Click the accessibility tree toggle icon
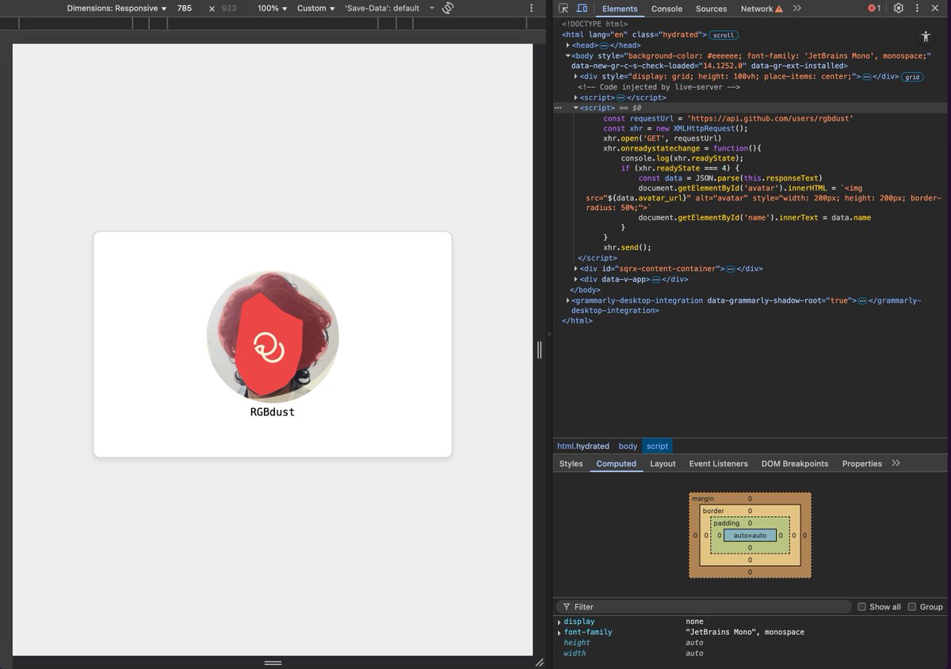Image resolution: width=951 pixels, height=669 pixels. coord(926,36)
